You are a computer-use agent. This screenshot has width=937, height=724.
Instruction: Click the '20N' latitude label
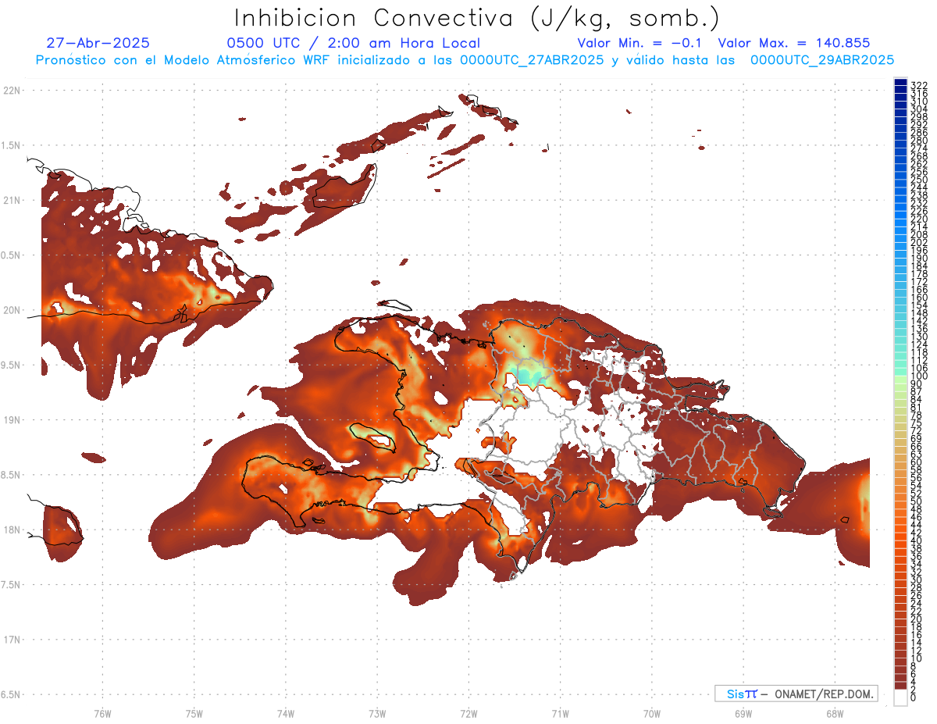pyautogui.click(x=12, y=310)
